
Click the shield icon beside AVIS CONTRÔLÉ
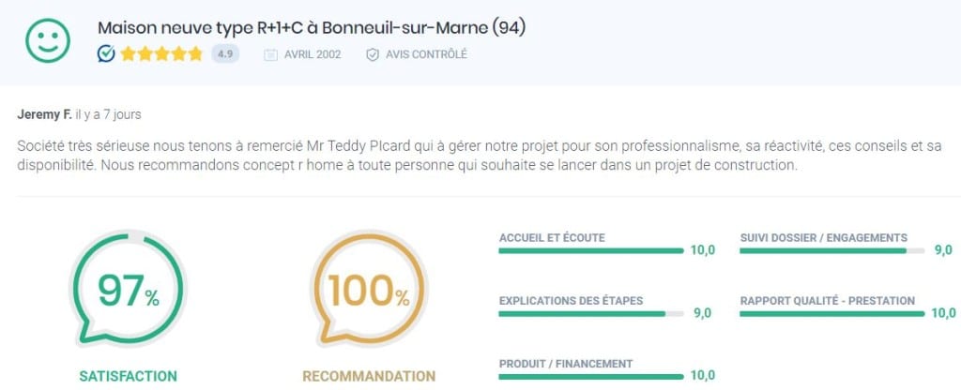point(372,54)
